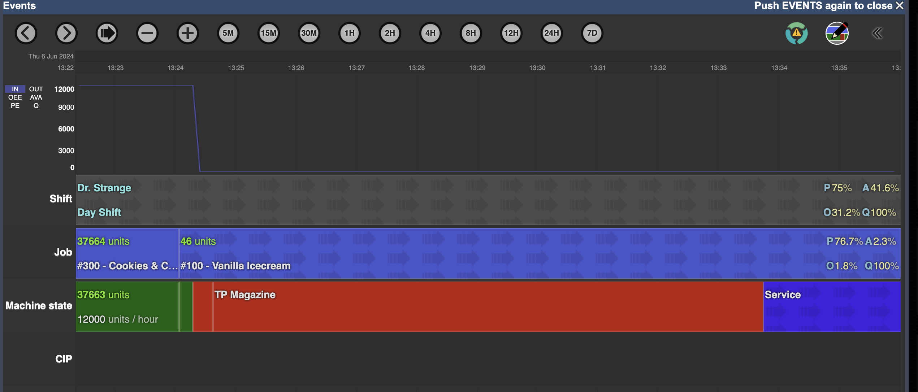Jump to current time with skip-forward icon
The image size is (918, 392).
107,33
